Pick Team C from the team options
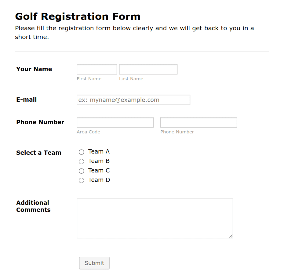Screen dimensions: 284x279 [81, 171]
